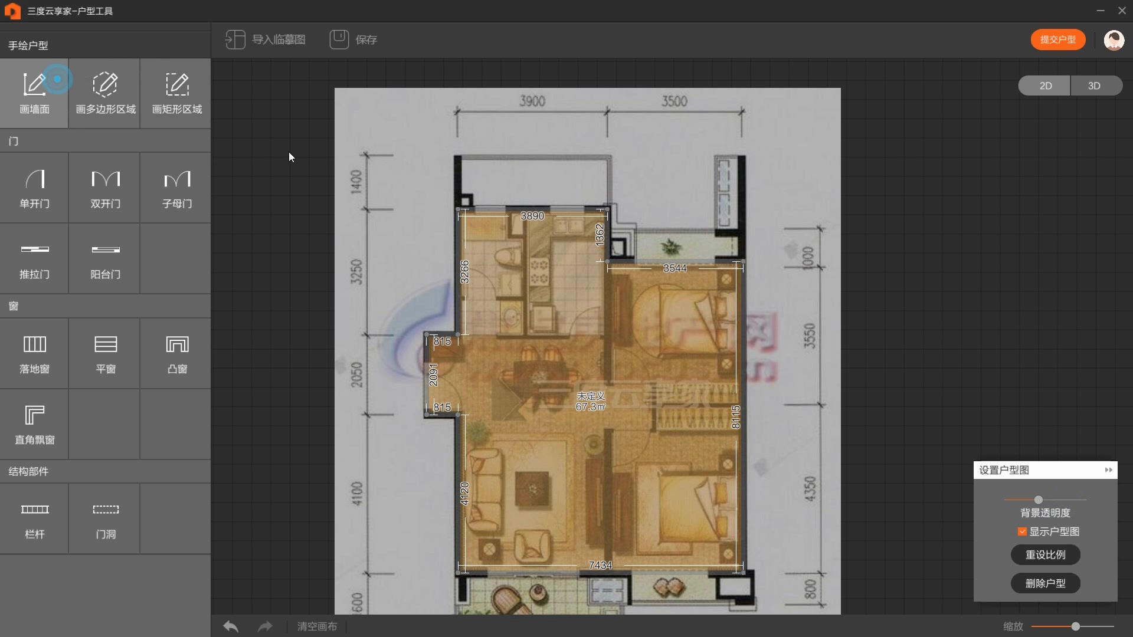Pick the 栏杆 railing component
The height and width of the screenshot is (637, 1133).
[x=34, y=518]
